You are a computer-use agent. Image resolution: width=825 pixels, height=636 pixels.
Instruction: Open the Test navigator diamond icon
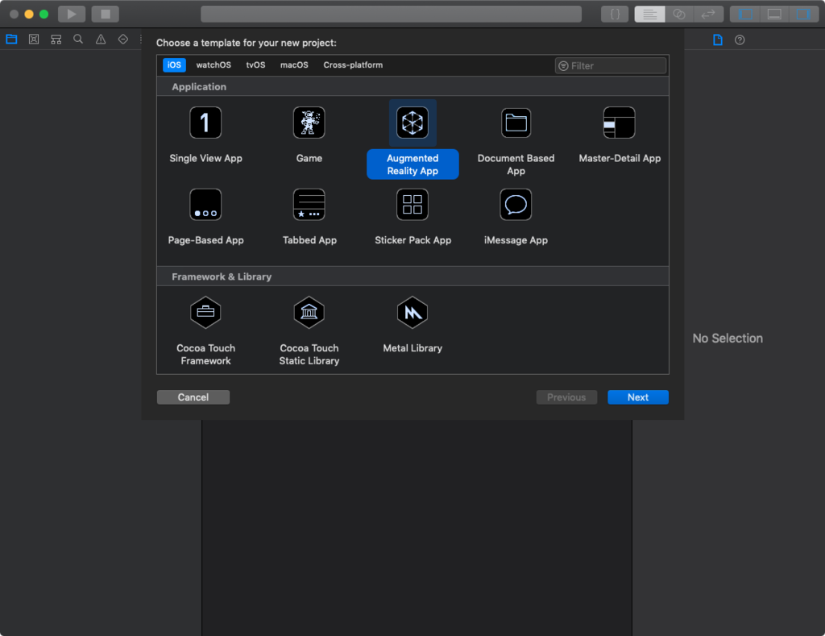[x=122, y=39]
